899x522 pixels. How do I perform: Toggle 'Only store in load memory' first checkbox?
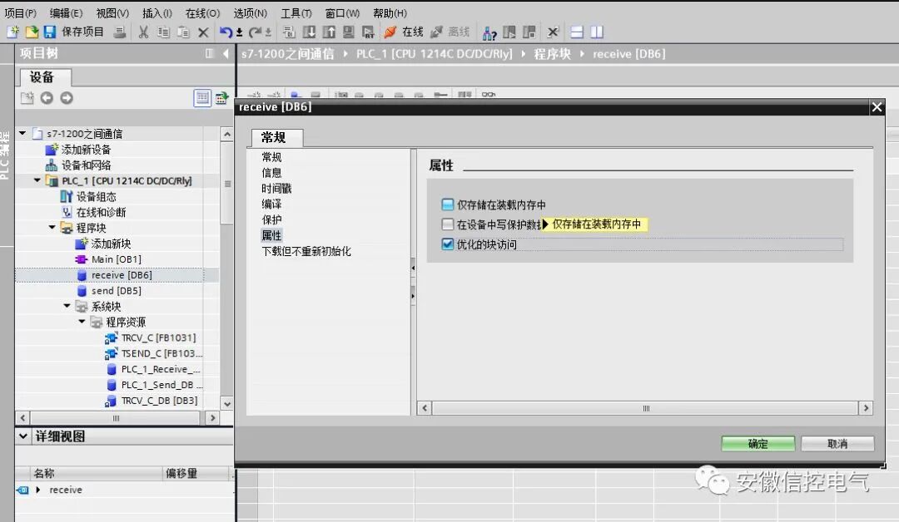pos(448,204)
